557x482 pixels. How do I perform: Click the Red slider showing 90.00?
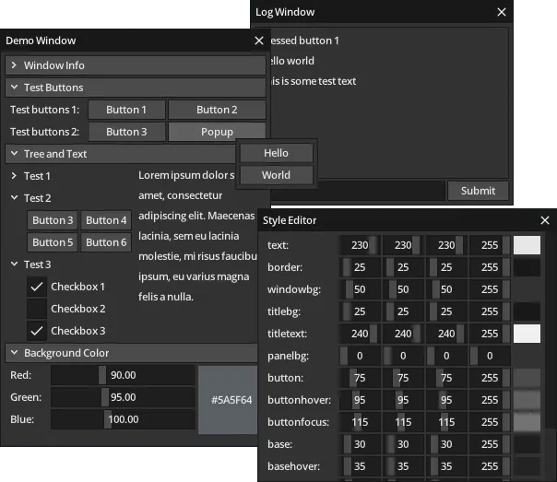[x=123, y=375]
